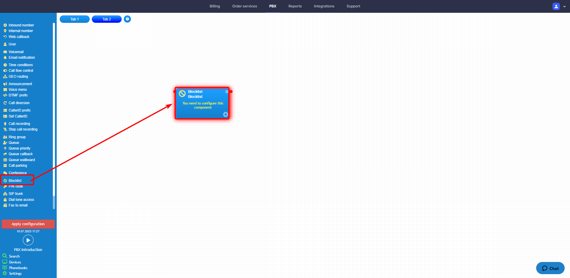This screenshot has height=278, width=570.
Task: Choose the SIP trunk icon
Action: tap(5, 194)
